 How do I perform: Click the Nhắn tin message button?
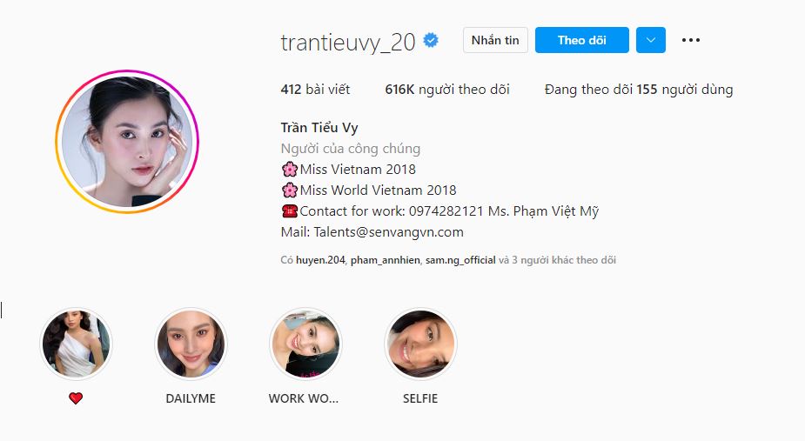click(x=495, y=40)
